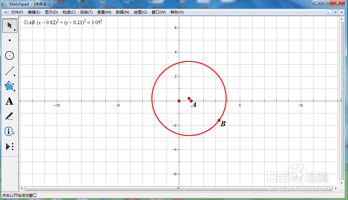The width and height of the screenshot is (348, 200).
Task: Open the 构造(C) menu
Action: coord(69,12)
